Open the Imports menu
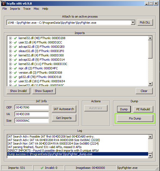 pos(15,9)
